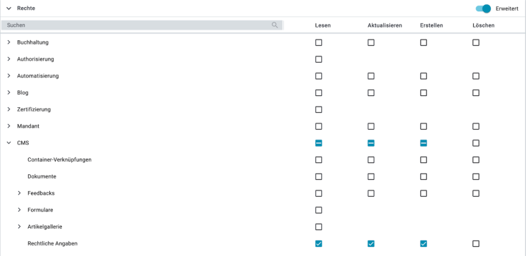Click the partial Erstellen checkbox for CMS
The width and height of the screenshot is (526, 256).
pos(424,143)
